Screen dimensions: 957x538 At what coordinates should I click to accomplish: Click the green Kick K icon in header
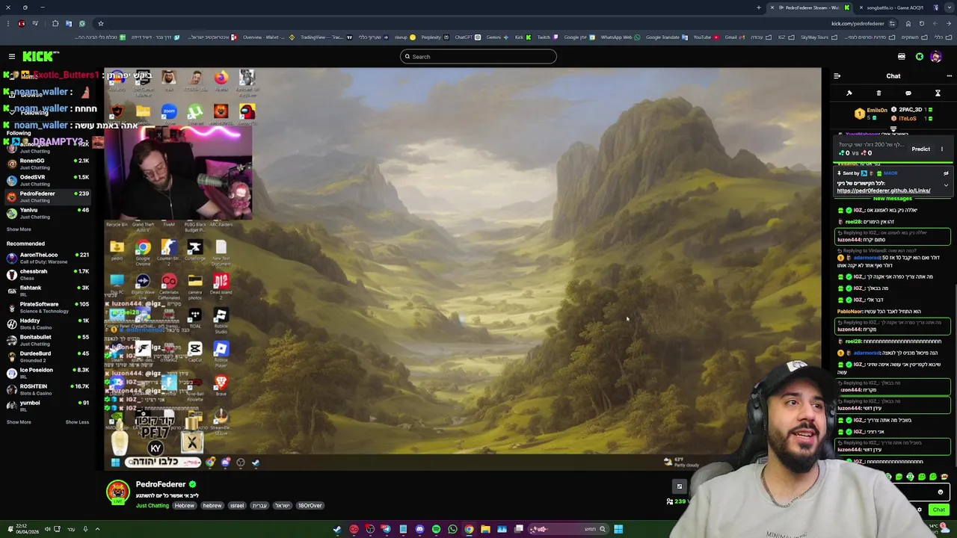(x=920, y=57)
